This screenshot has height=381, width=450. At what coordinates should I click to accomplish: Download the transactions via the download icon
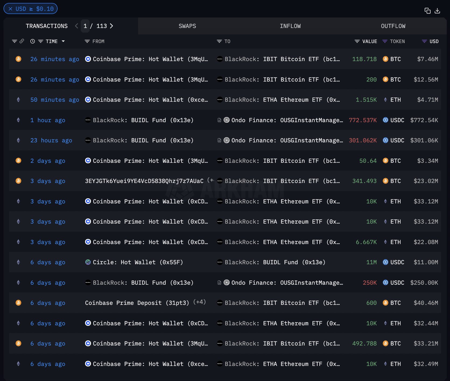(x=437, y=10)
